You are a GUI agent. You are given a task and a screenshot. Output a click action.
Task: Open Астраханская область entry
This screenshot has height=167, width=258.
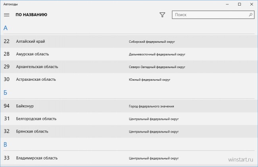[129, 80]
